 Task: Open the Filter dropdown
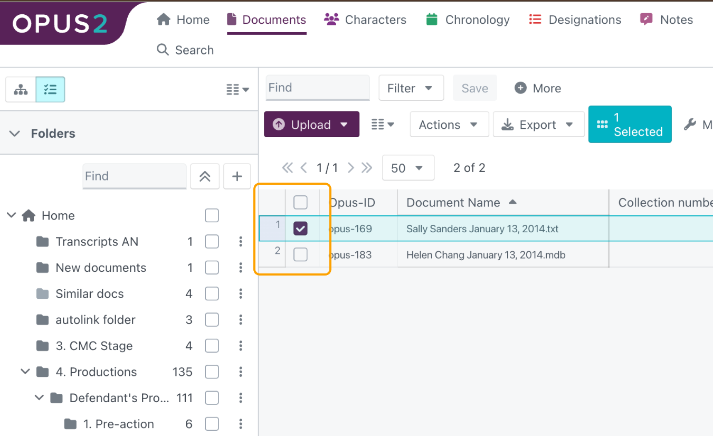click(411, 88)
